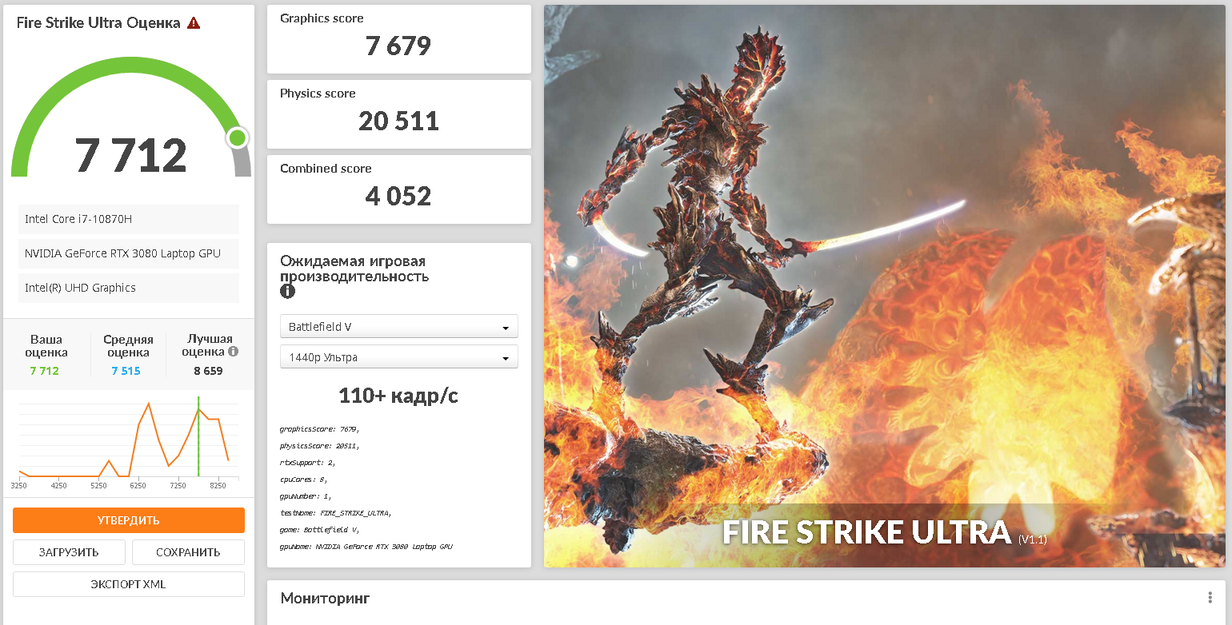Click the СОХРАНИТЬ button

coord(188,552)
